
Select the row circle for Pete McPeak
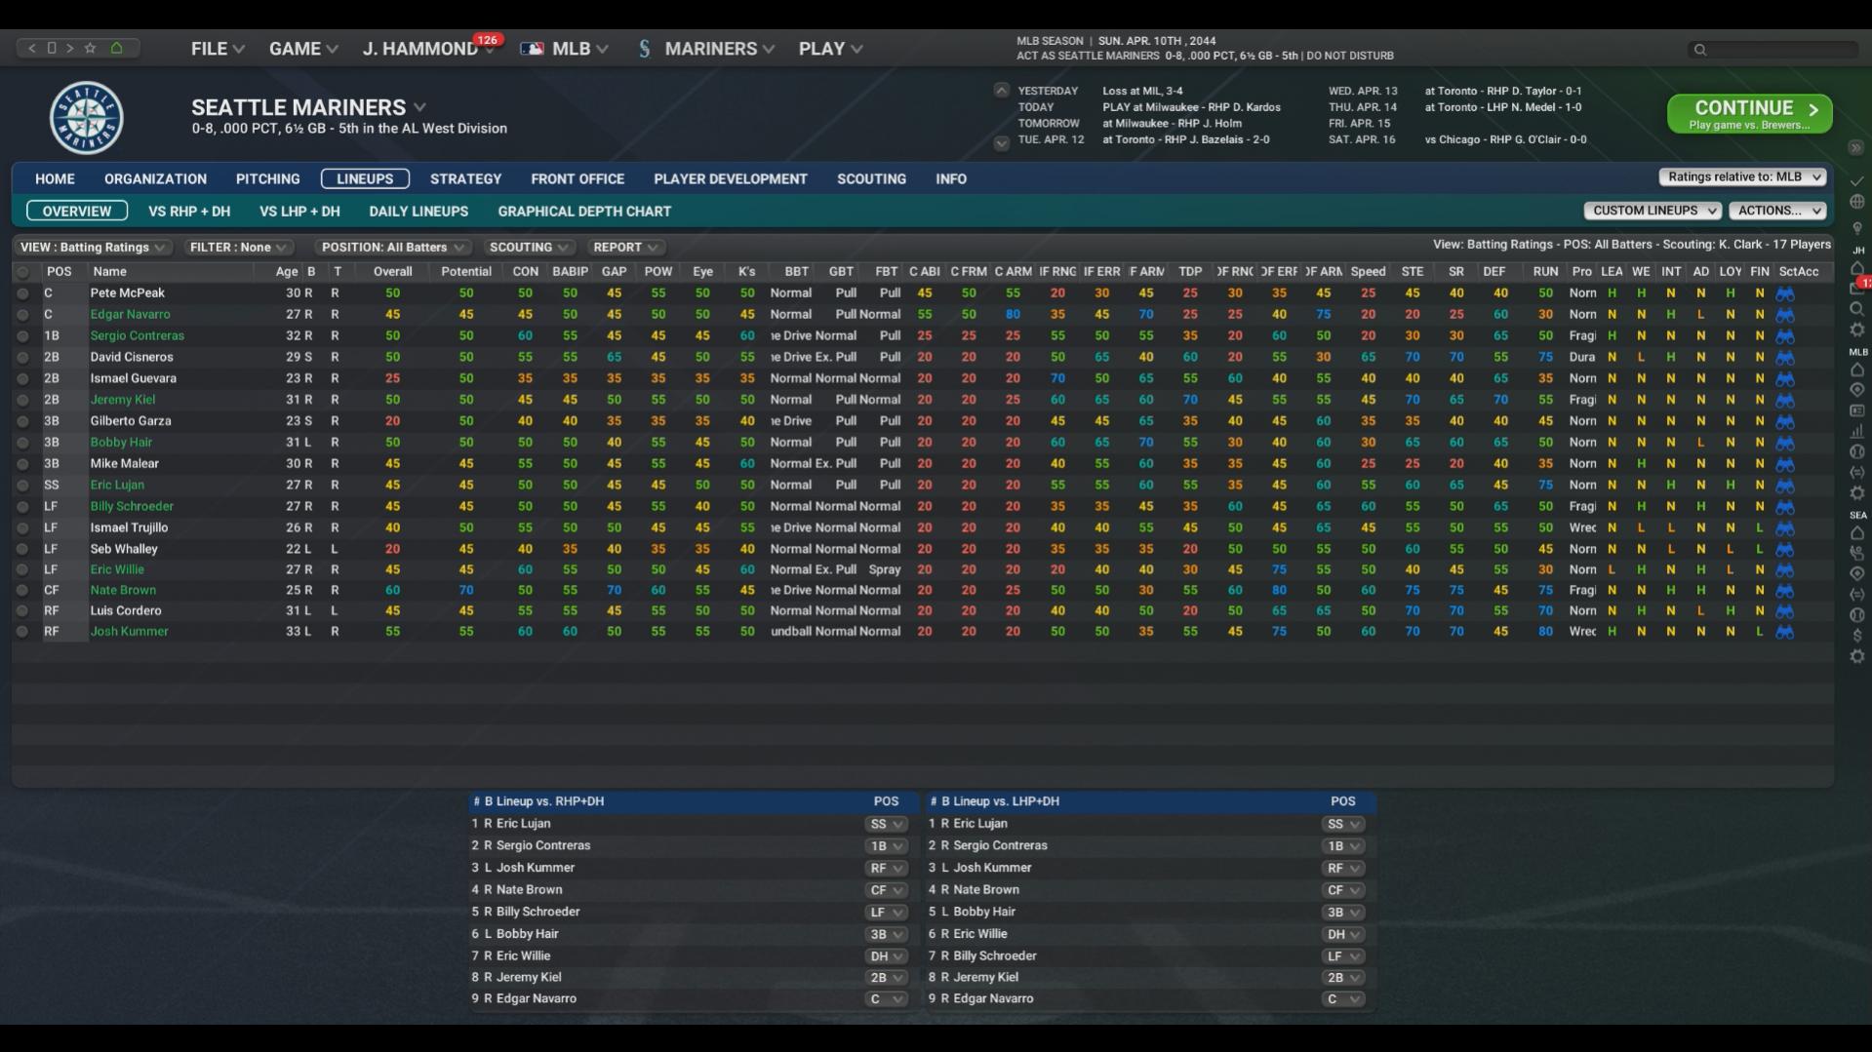coord(22,293)
